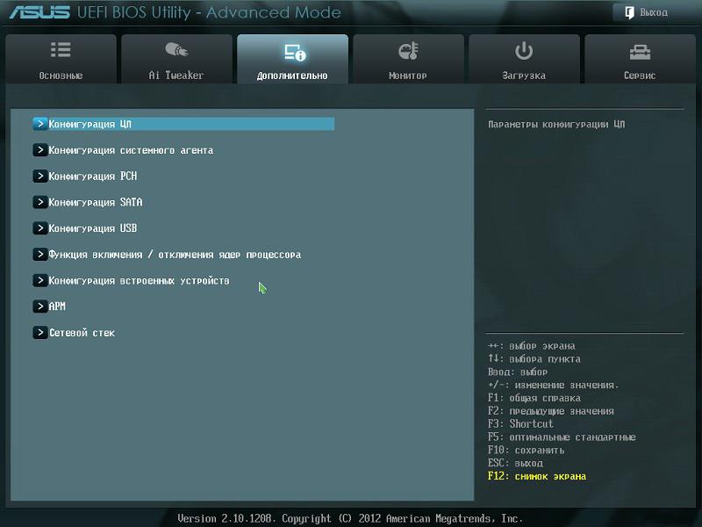
Task: Open the Конфигурация SATA submenu
Action: coord(95,203)
